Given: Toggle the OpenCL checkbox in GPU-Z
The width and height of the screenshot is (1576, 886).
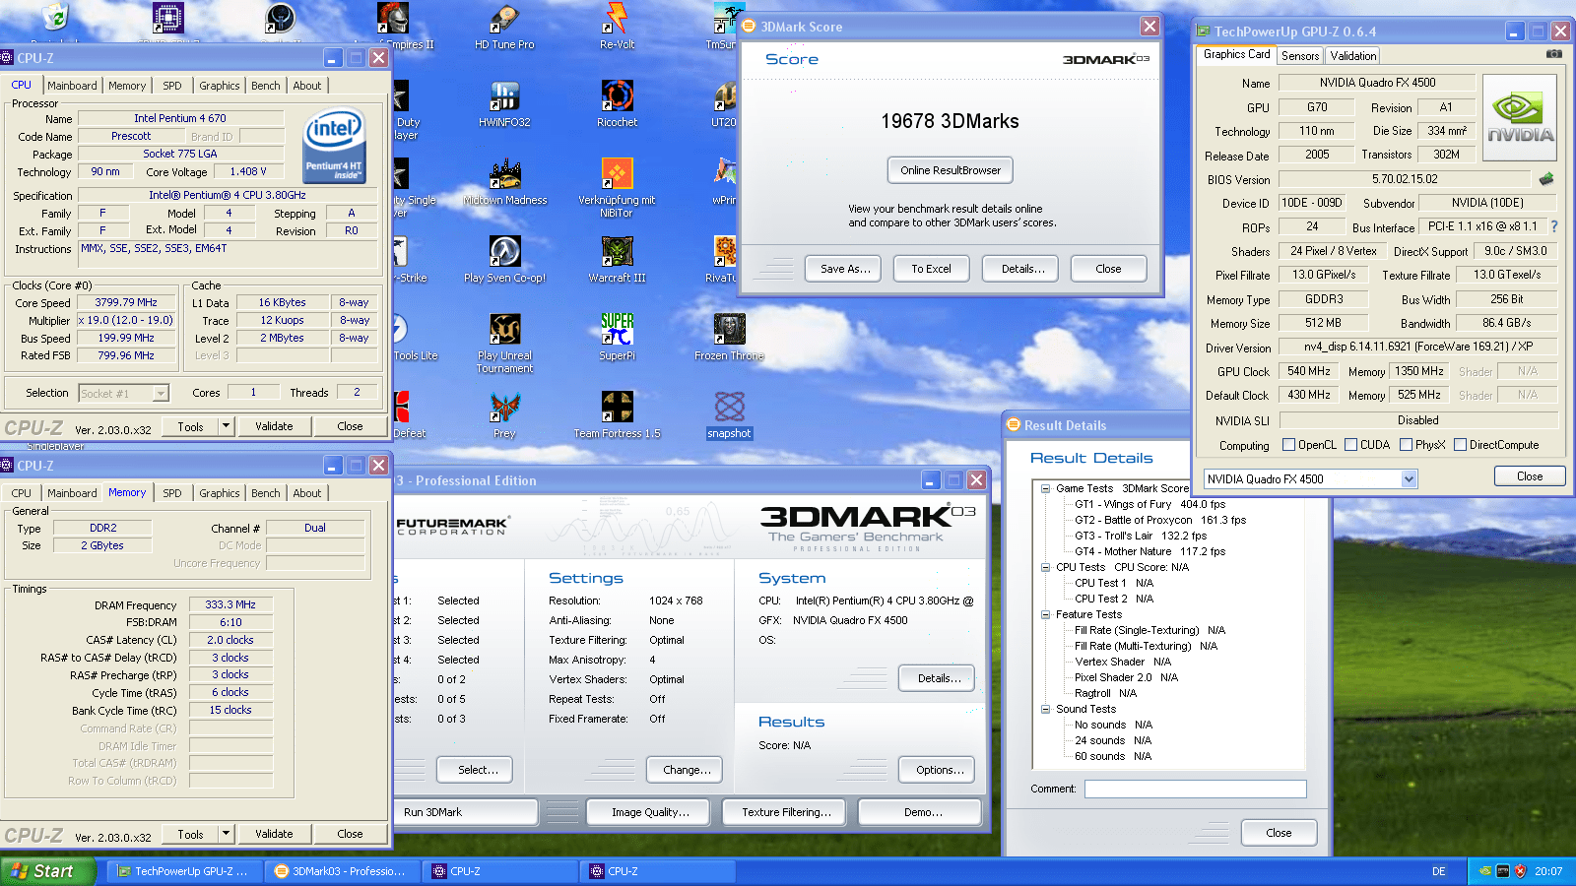Looking at the screenshot, I should pos(1288,445).
